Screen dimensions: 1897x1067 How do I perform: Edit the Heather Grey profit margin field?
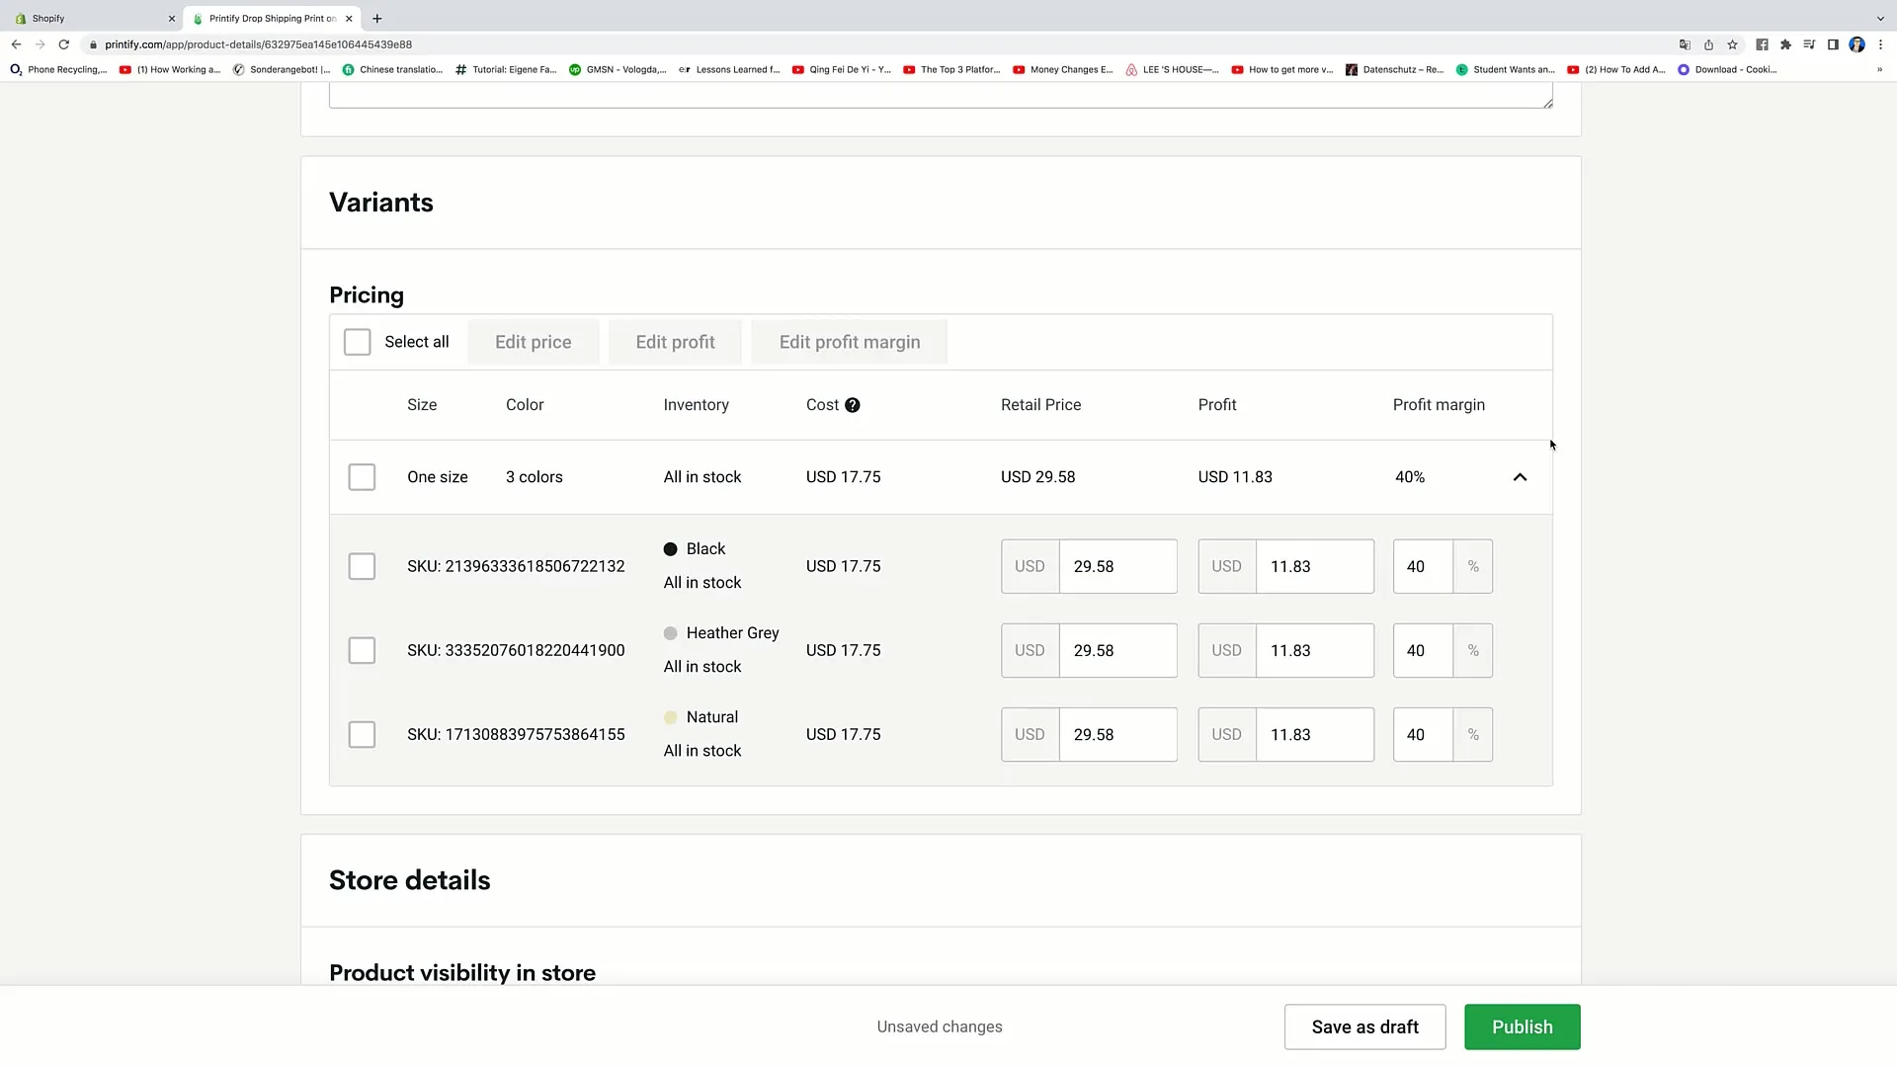click(x=1423, y=650)
